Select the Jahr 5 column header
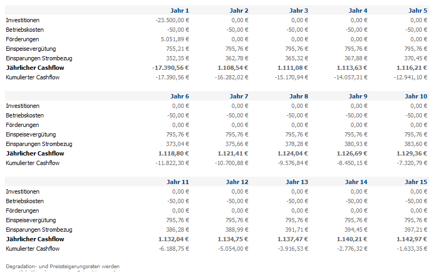The width and height of the screenshot is (433, 274). 418,11
